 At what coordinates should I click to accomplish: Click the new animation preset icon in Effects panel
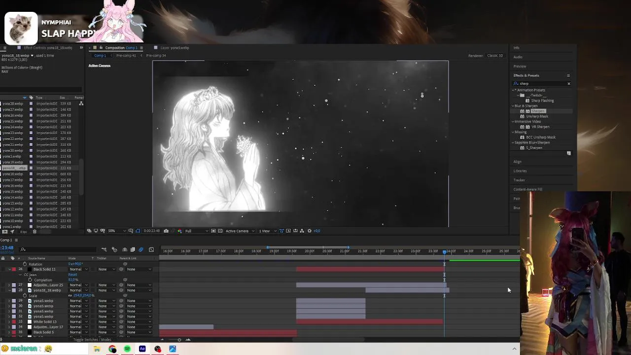569,153
